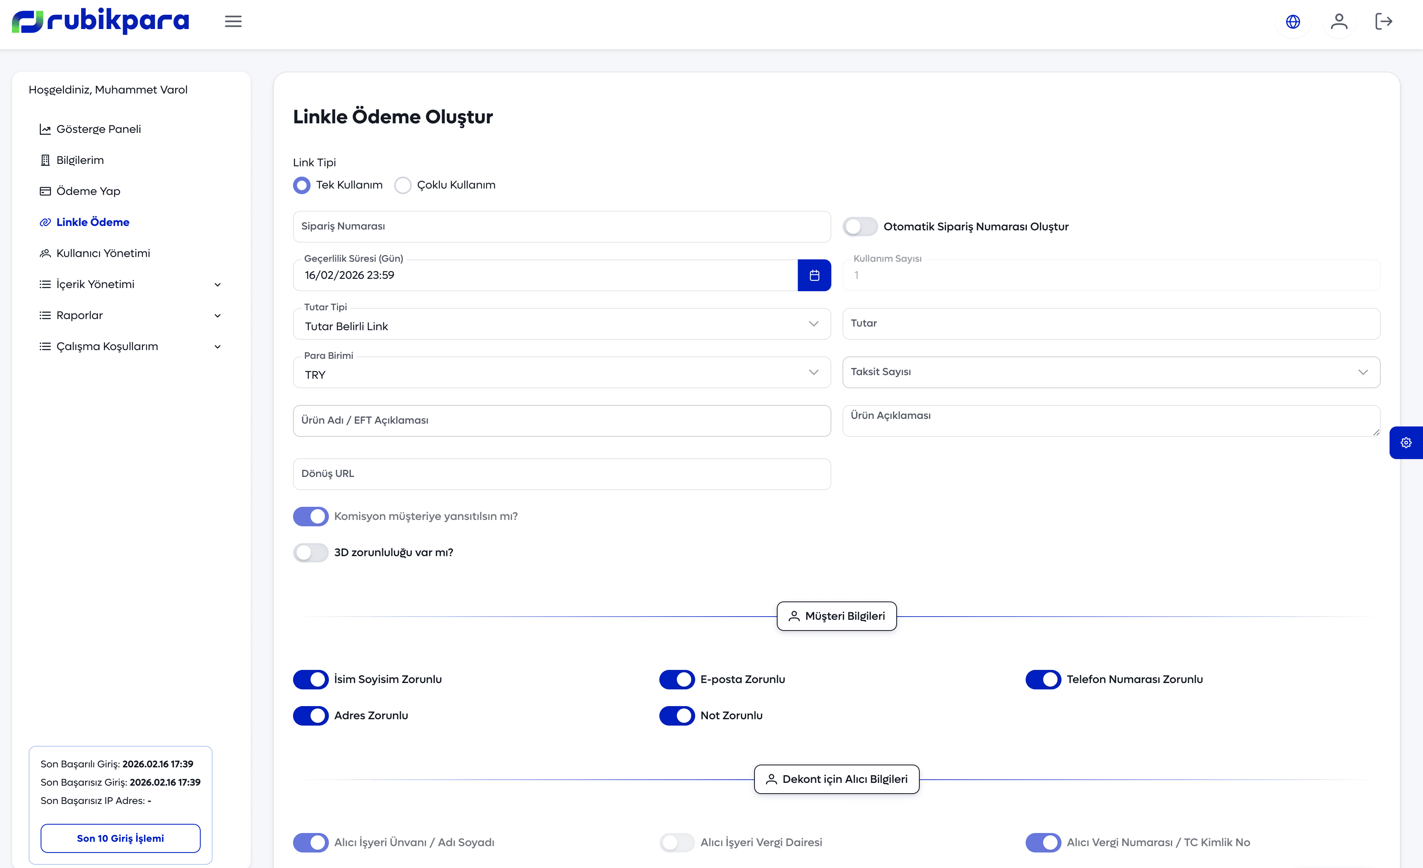
Task: Toggle 3D zorunluluğu var mı switch
Action: pos(311,552)
